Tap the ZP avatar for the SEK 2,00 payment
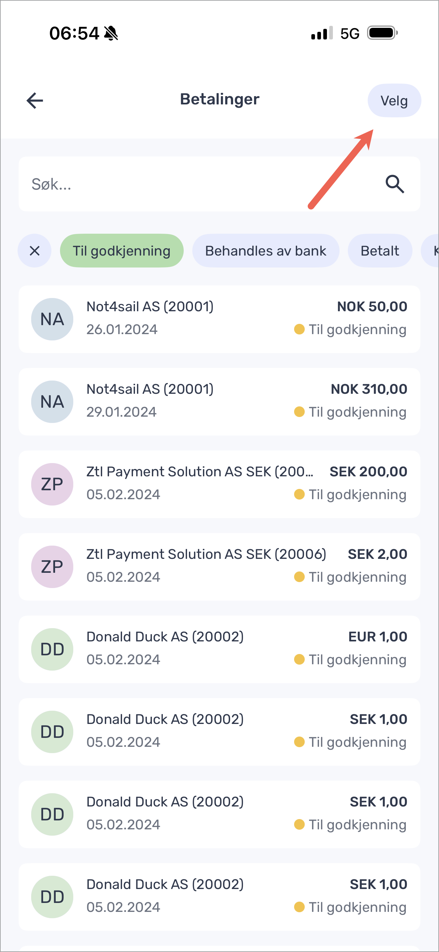Viewport: 439px width, 952px height. point(52,567)
